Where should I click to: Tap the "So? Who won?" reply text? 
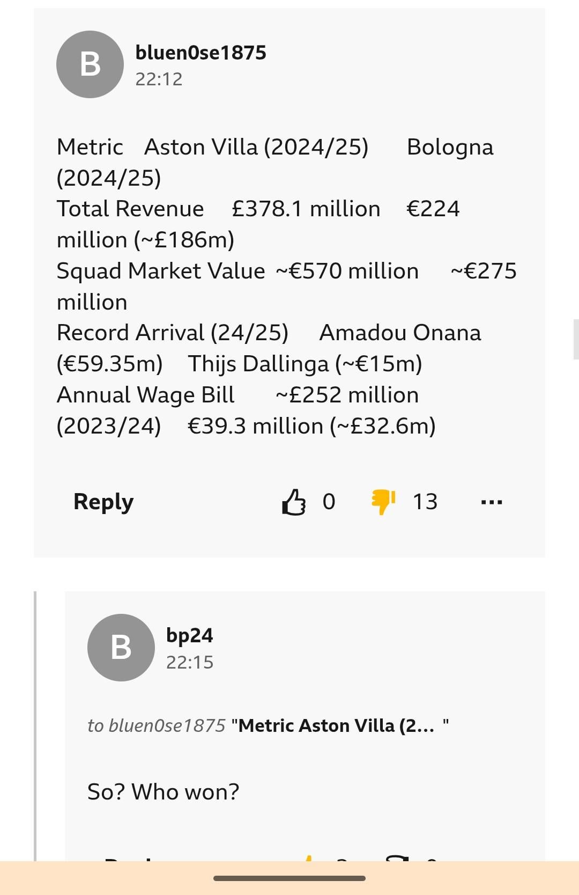(163, 791)
